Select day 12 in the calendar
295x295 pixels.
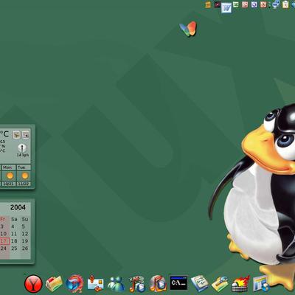point(25,234)
